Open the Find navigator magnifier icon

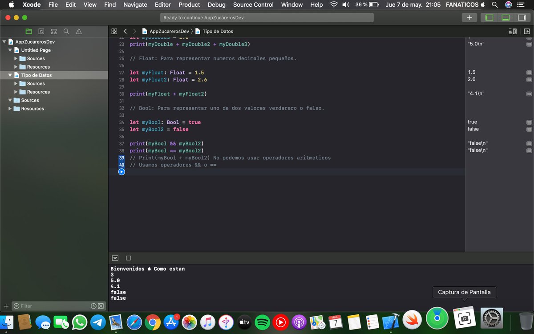click(x=66, y=31)
